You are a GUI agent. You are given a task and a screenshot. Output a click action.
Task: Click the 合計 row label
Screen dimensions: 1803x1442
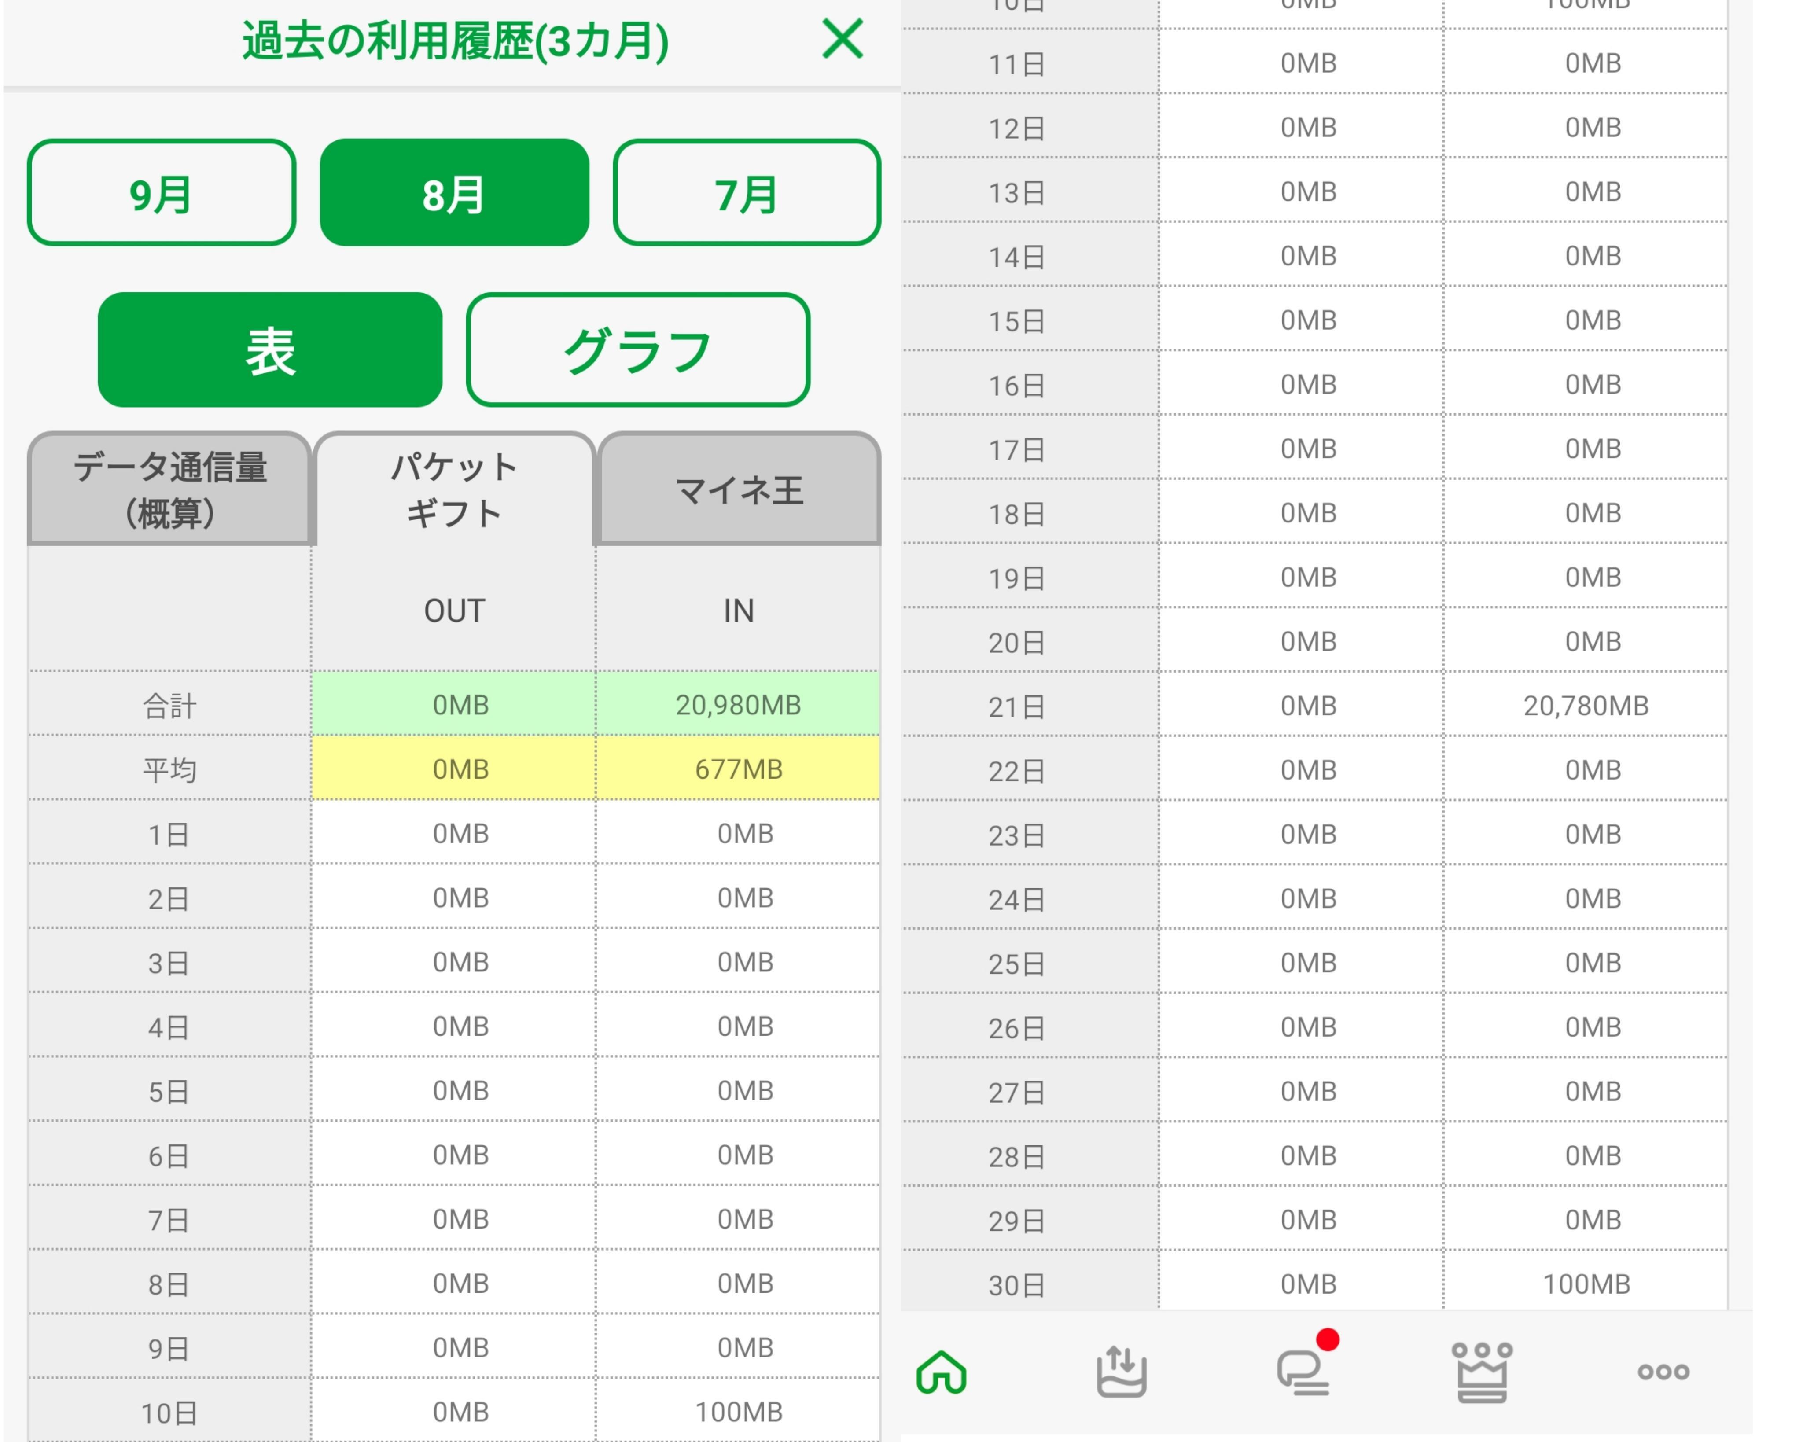point(170,705)
